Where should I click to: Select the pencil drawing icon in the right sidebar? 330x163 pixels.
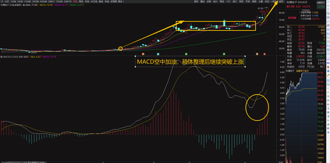[328, 75]
